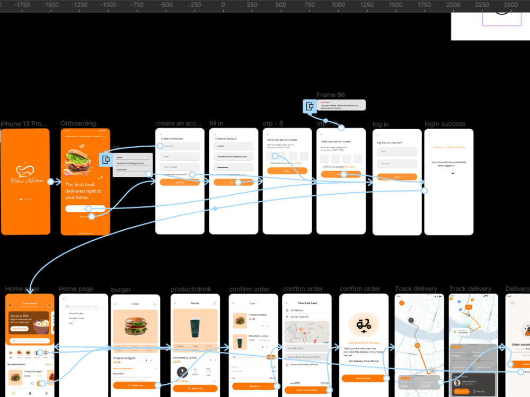Click the Frame 86 OTP message notification
This screenshot has width=530, height=397.
click(341, 105)
